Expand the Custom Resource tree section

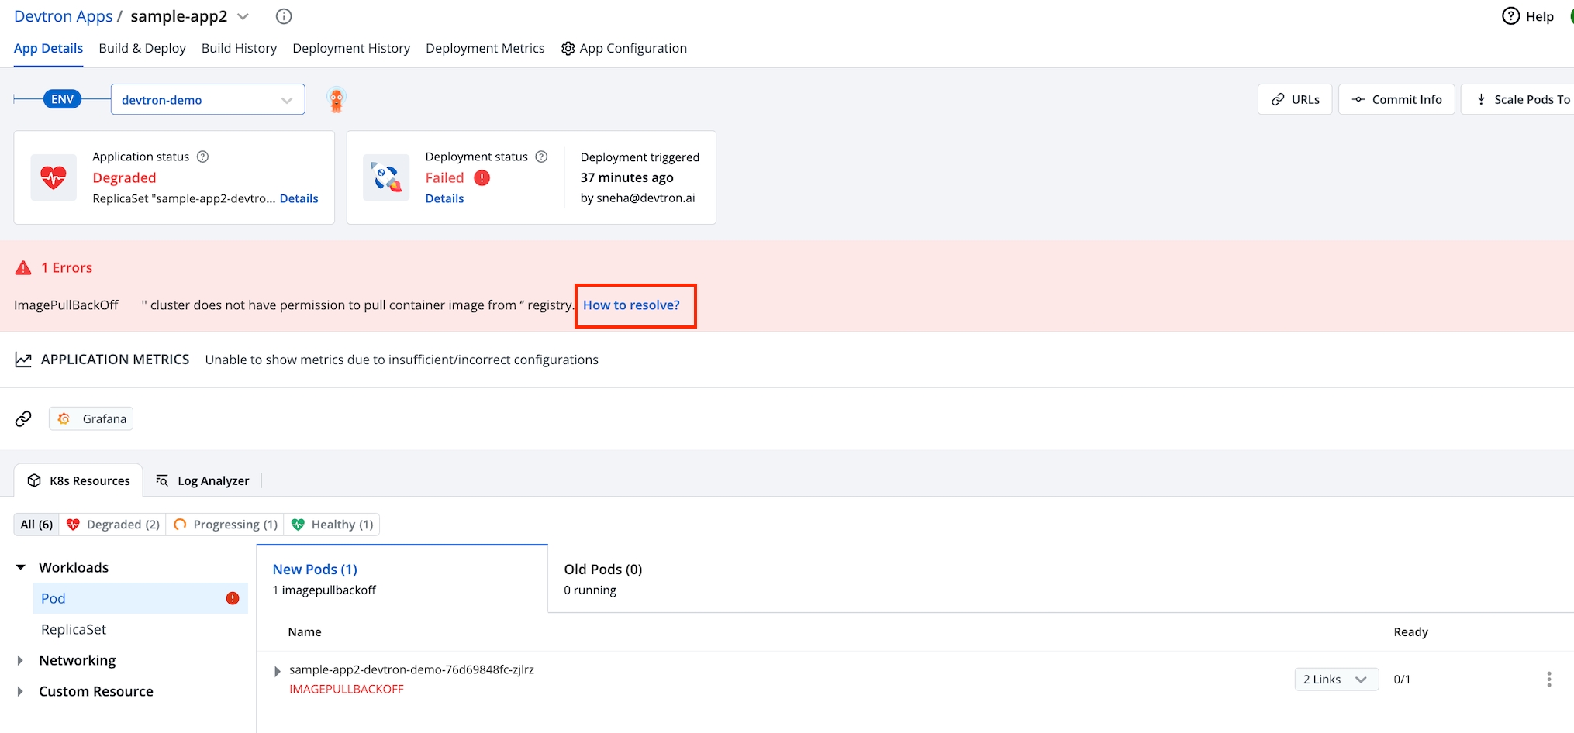[20, 691]
